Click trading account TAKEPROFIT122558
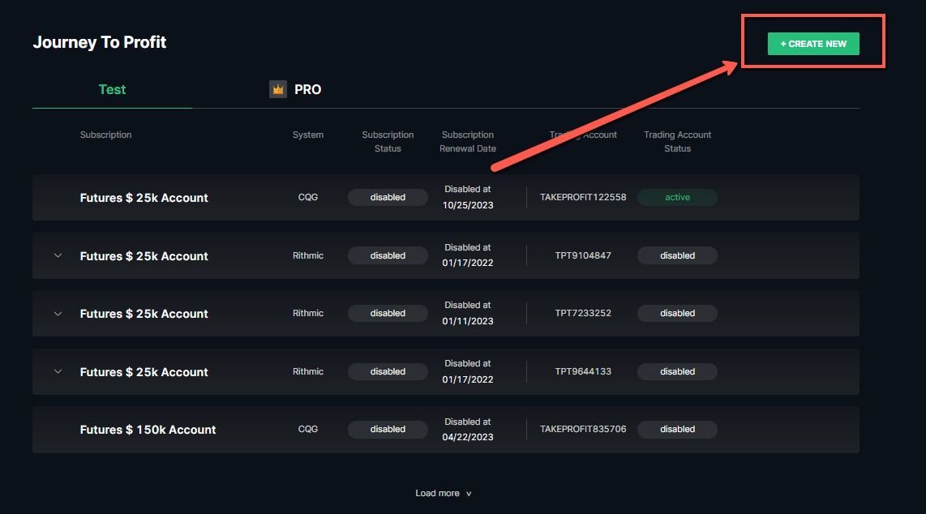 [x=583, y=197]
